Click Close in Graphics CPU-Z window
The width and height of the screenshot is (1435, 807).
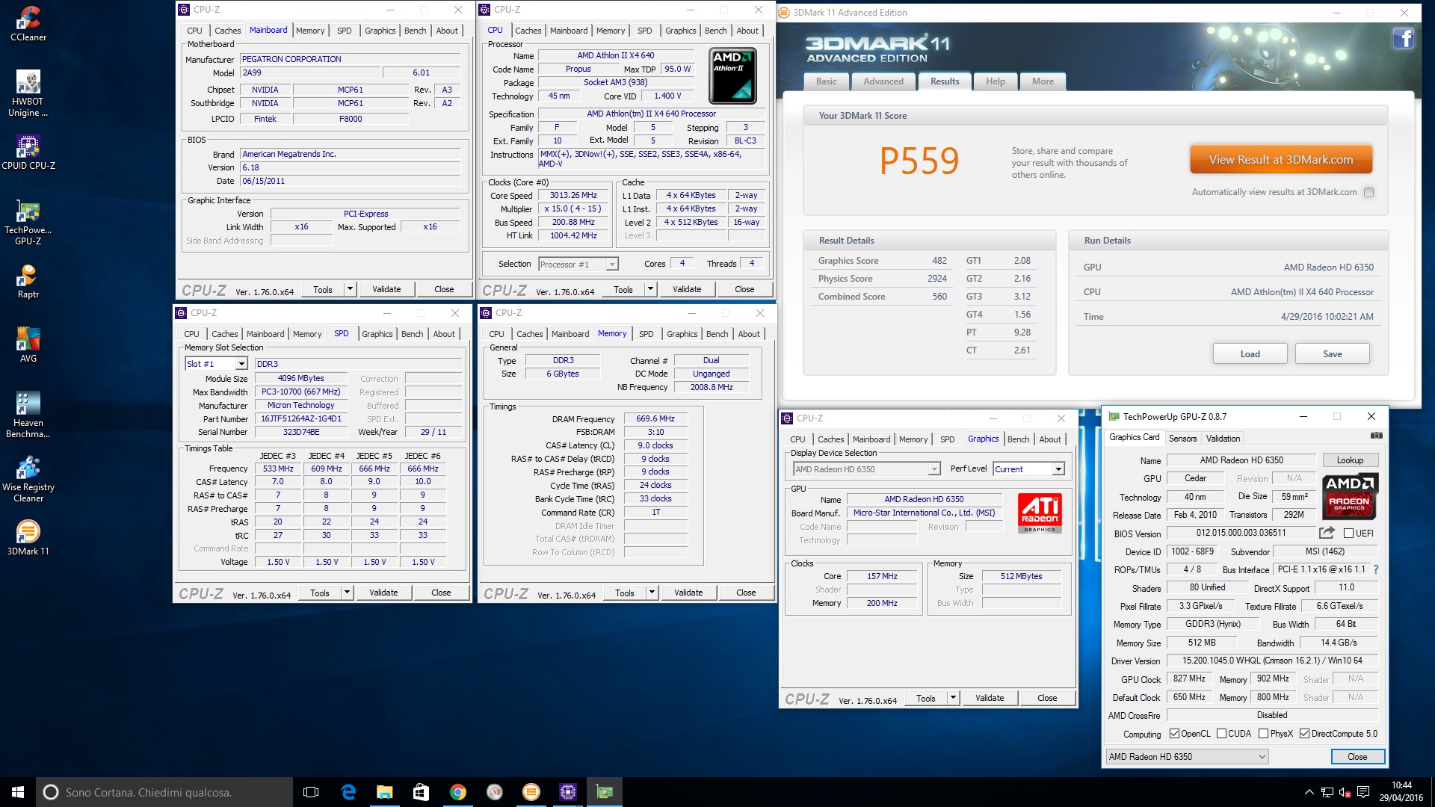tap(1047, 698)
